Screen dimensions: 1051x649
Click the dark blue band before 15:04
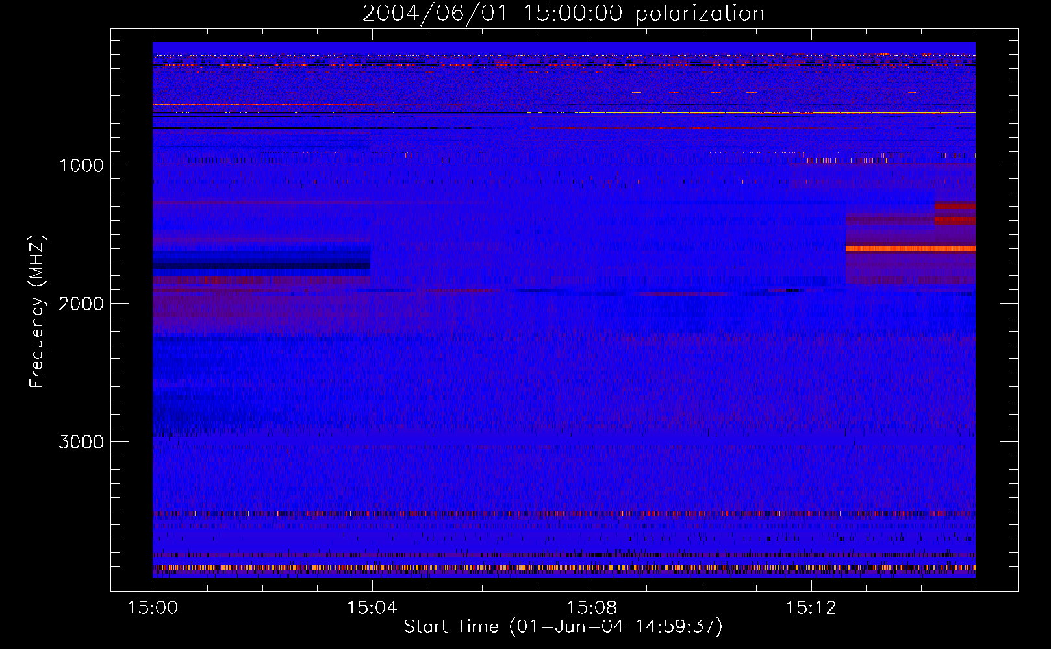pos(261,258)
